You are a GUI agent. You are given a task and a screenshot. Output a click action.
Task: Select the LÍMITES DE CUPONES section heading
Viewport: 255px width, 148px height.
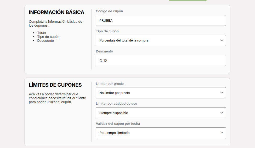coord(55,85)
